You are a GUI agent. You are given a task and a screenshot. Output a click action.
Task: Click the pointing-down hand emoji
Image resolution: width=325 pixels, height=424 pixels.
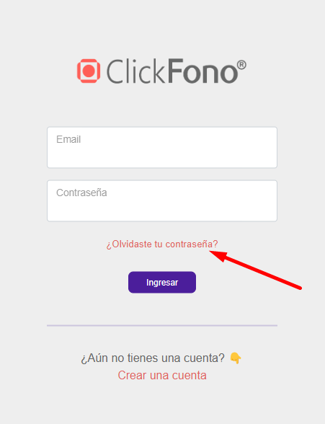point(236,358)
